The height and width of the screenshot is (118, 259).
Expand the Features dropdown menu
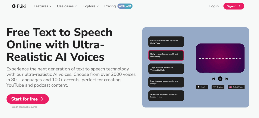coord(42,6)
